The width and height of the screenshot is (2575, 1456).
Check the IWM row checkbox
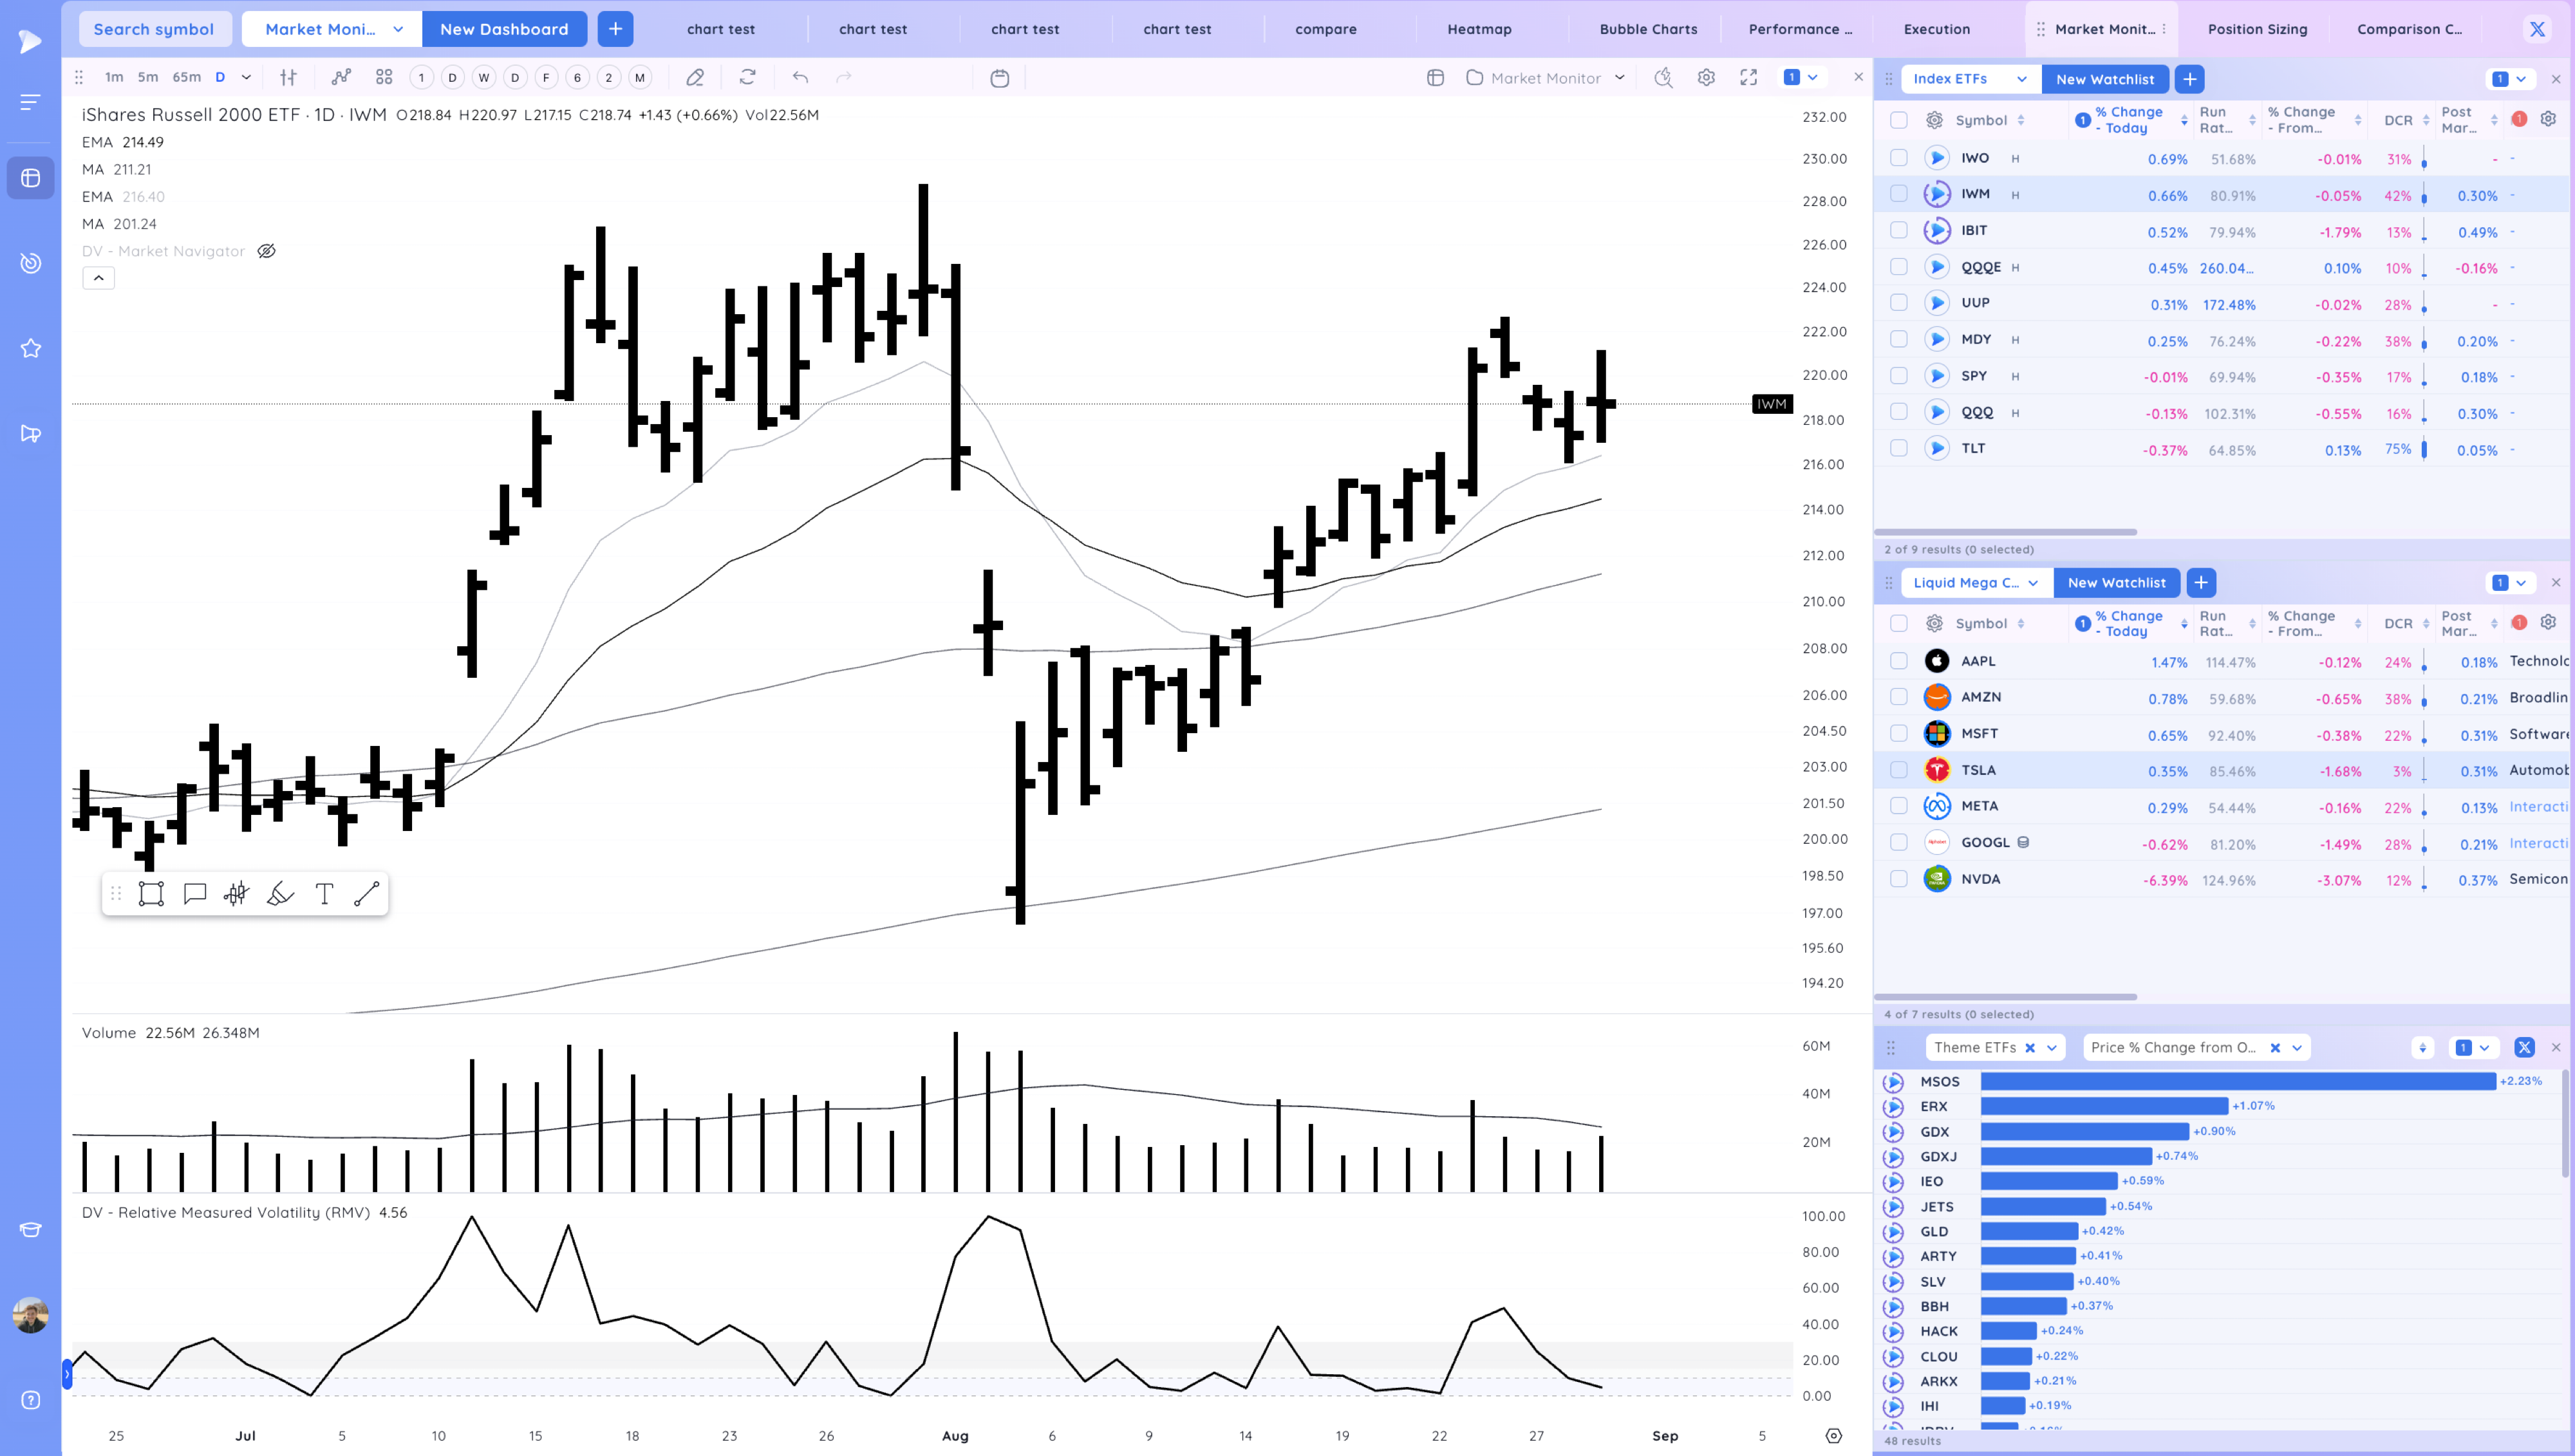(x=1898, y=194)
